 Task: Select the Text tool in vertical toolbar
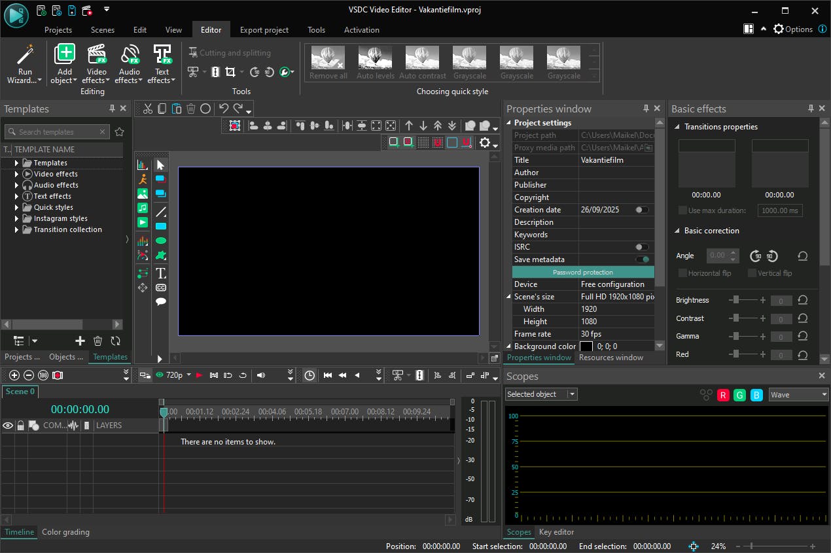[160, 273]
